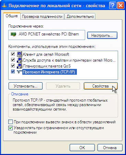Click the question mark help button
The width and height of the screenshot is (126, 155).
click(113, 6)
